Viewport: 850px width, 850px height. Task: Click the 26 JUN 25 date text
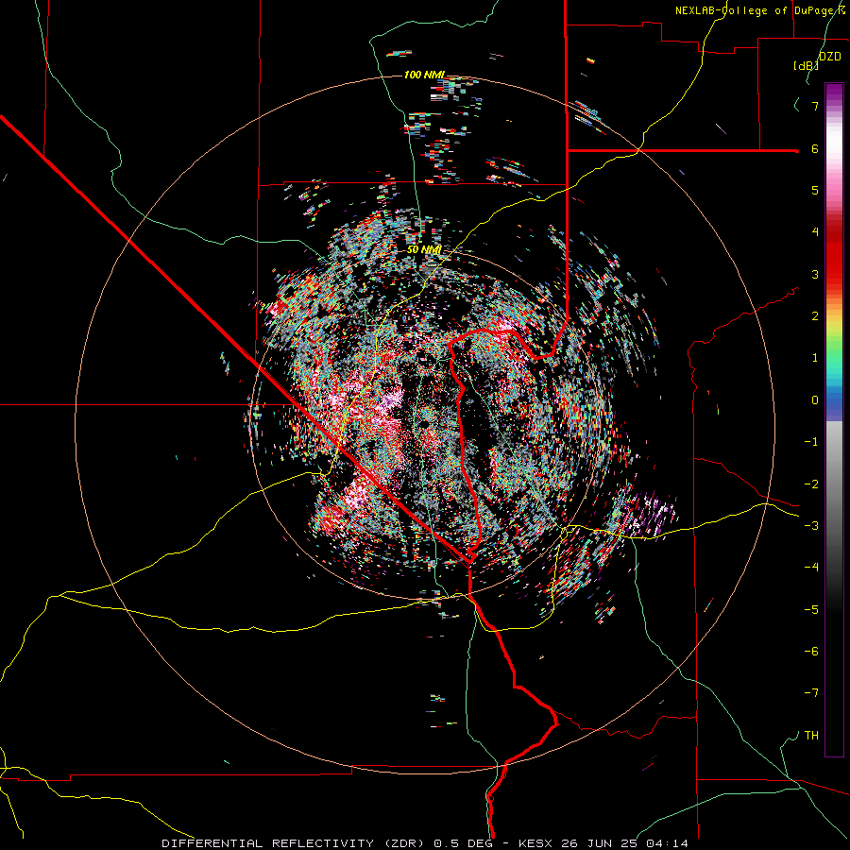pyautogui.click(x=597, y=843)
